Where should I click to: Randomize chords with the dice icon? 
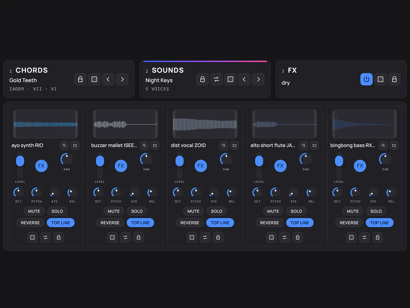(94, 79)
